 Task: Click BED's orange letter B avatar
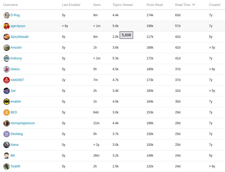[x=6, y=113]
